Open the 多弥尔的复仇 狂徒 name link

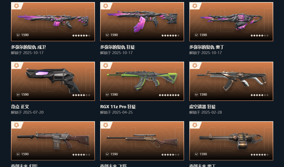(x=118, y=47)
